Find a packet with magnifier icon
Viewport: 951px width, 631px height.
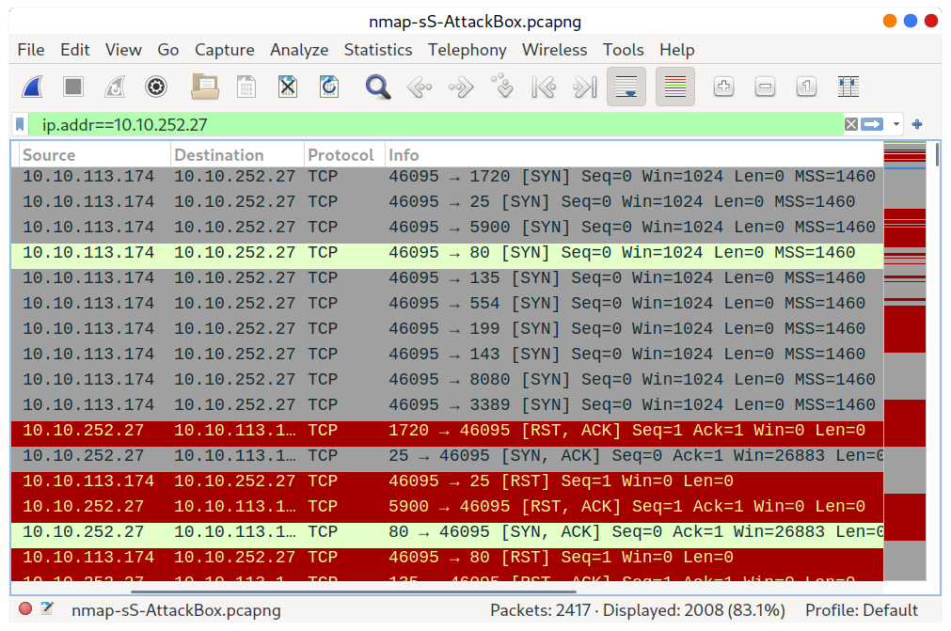point(377,87)
